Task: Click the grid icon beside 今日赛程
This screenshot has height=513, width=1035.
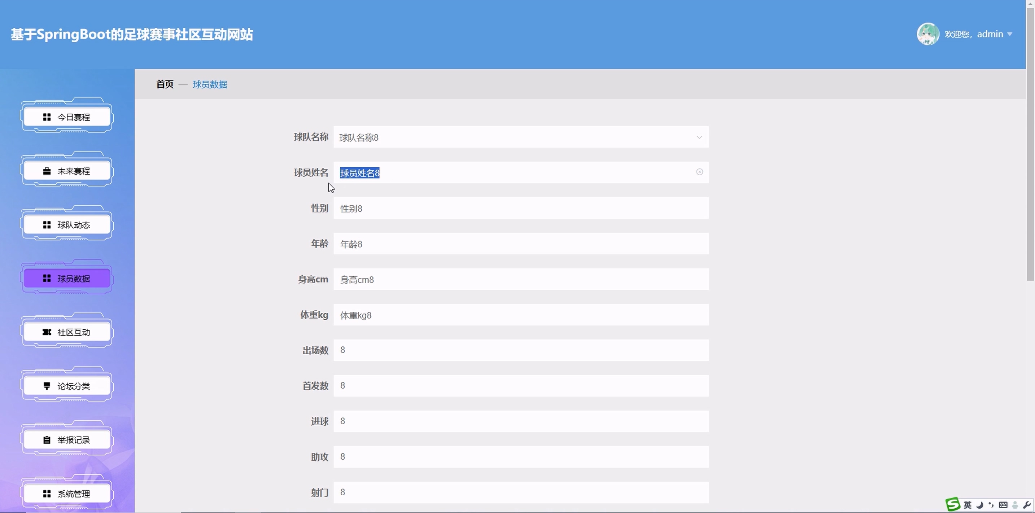Action: [x=47, y=117]
